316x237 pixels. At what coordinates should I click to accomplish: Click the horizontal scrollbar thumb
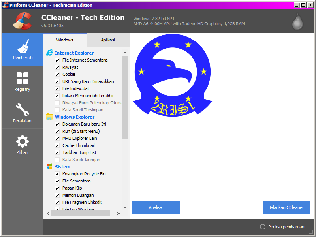tap(81, 213)
